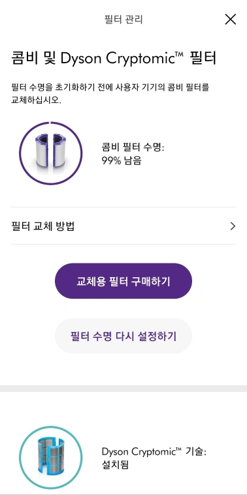Select the 교체용 필터 구매하기 button
This screenshot has width=247, height=495.
tap(124, 281)
